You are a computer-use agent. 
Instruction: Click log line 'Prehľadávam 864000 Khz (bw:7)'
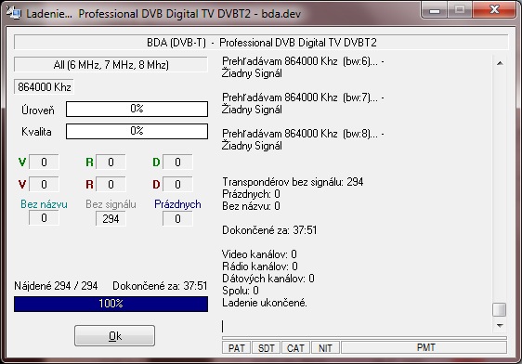coord(303,97)
